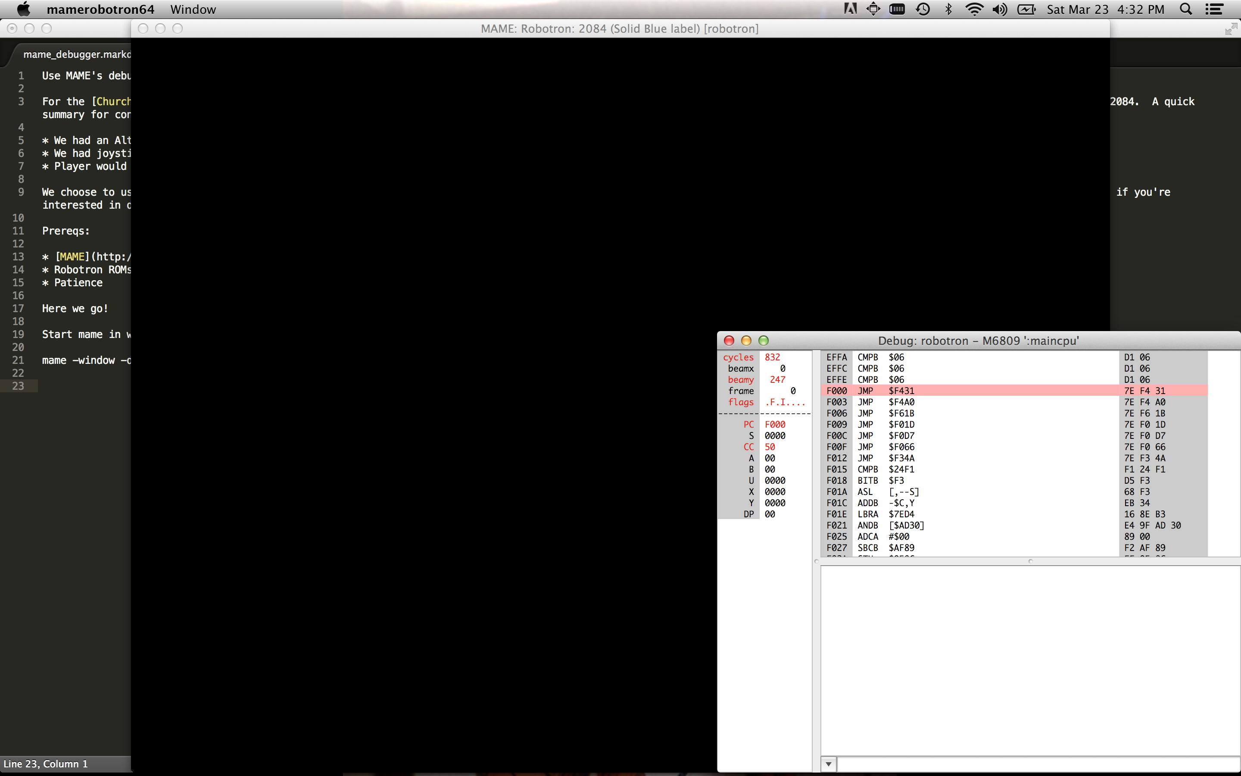Image resolution: width=1241 pixels, height=776 pixels.
Task: Open the mamerobotron64 application menu
Action: coord(100,9)
